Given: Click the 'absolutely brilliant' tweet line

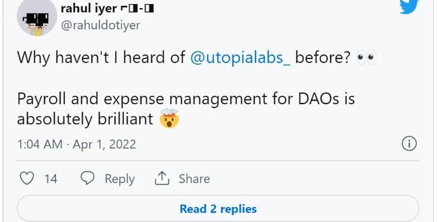Looking at the screenshot, I should pos(85,119).
